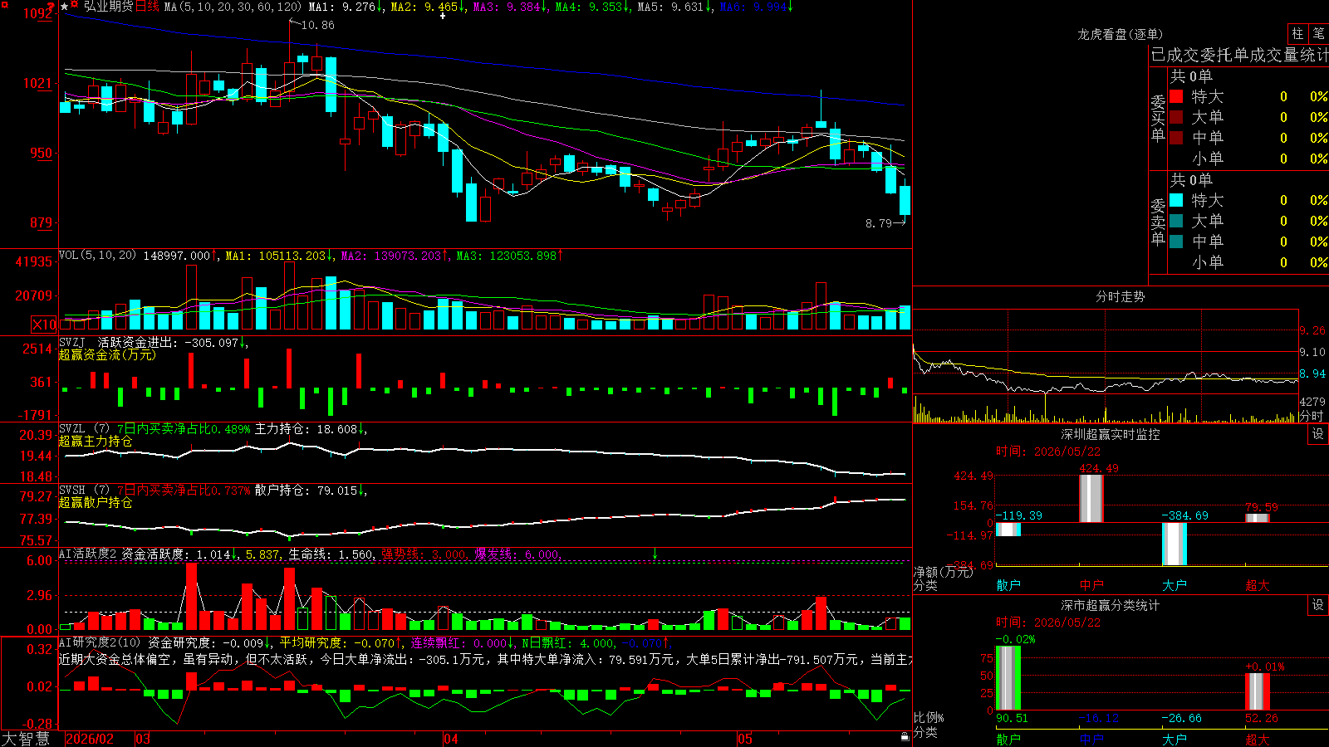The height and width of the screenshot is (747, 1329).
Task: Click the 03 month marker on timeline
Action: point(143,739)
